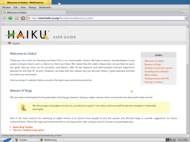190x142 pixels.
Task: Click the vertical scrollbar thumb
Action: (x=188, y=47)
